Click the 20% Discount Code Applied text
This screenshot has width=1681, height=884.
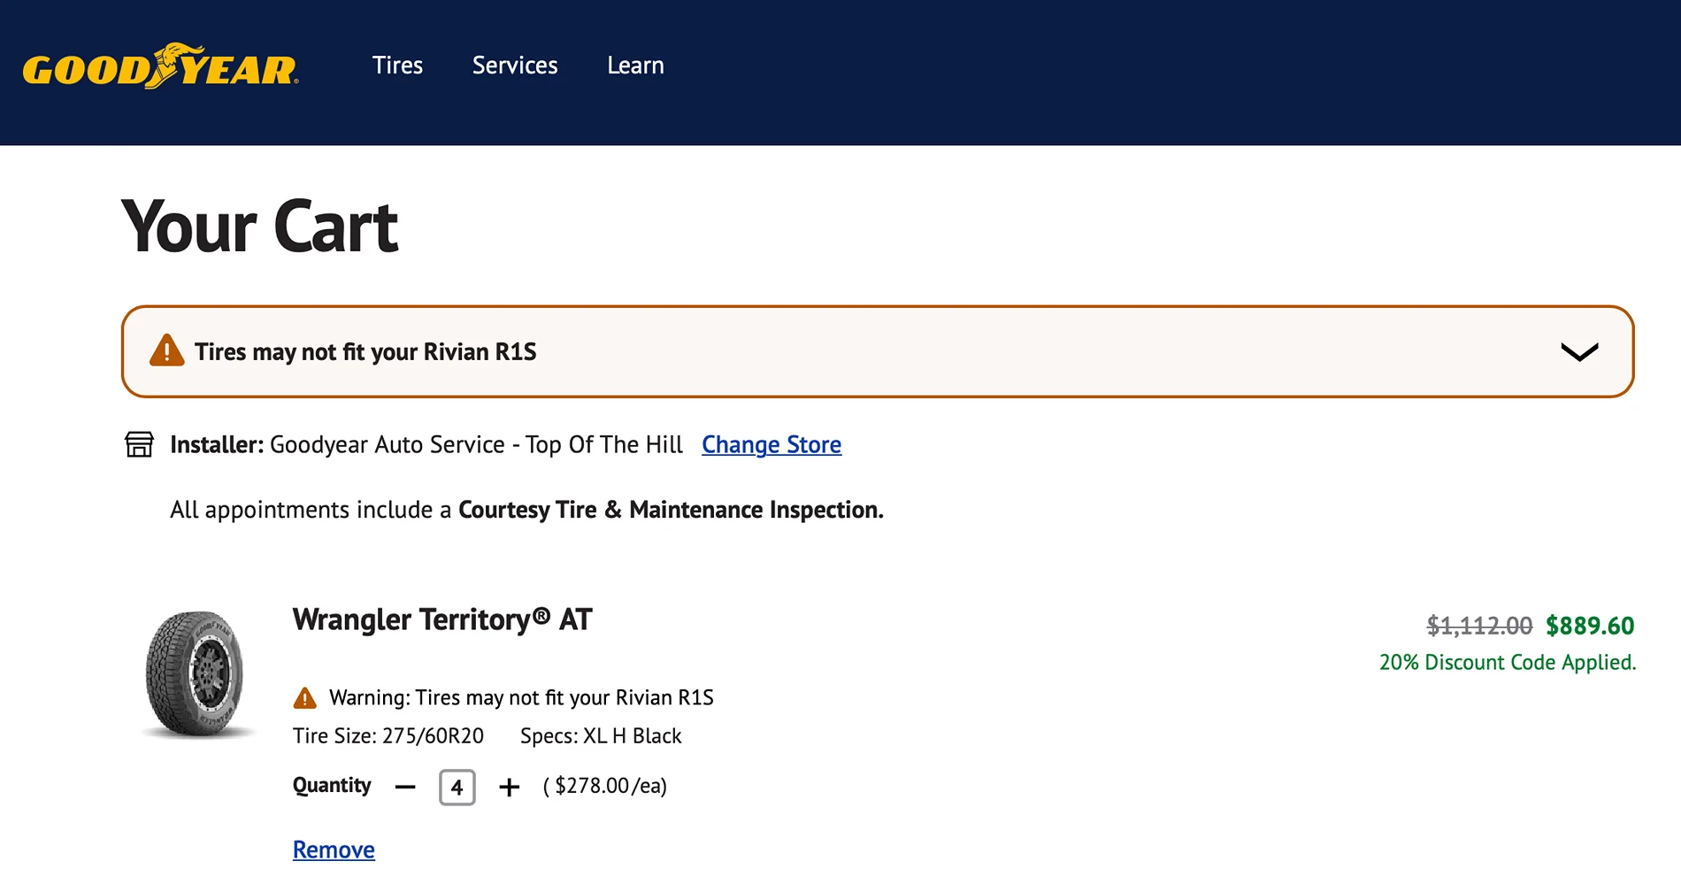(x=1508, y=662)
